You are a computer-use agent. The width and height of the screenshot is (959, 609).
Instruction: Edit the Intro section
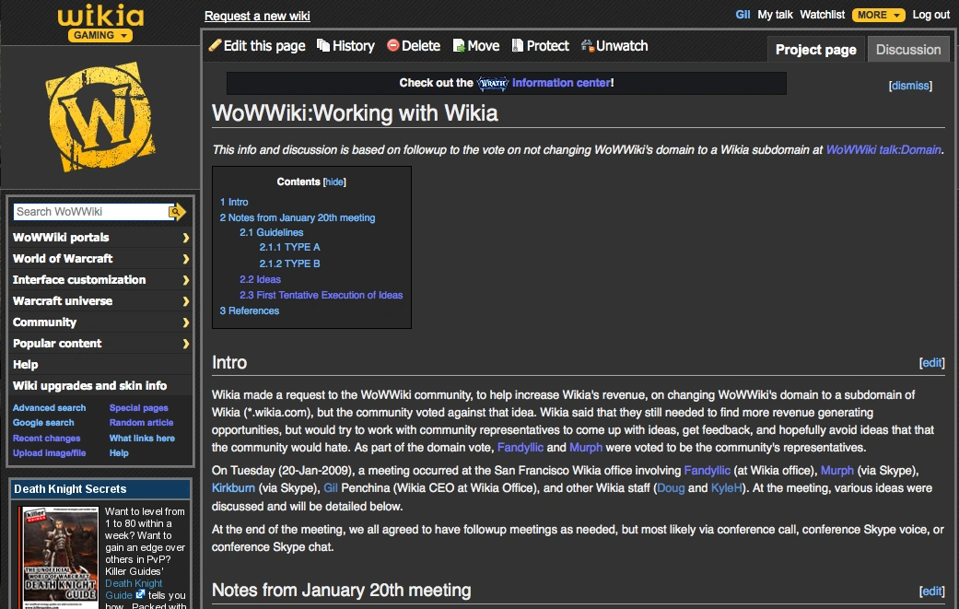click(931, 363)
